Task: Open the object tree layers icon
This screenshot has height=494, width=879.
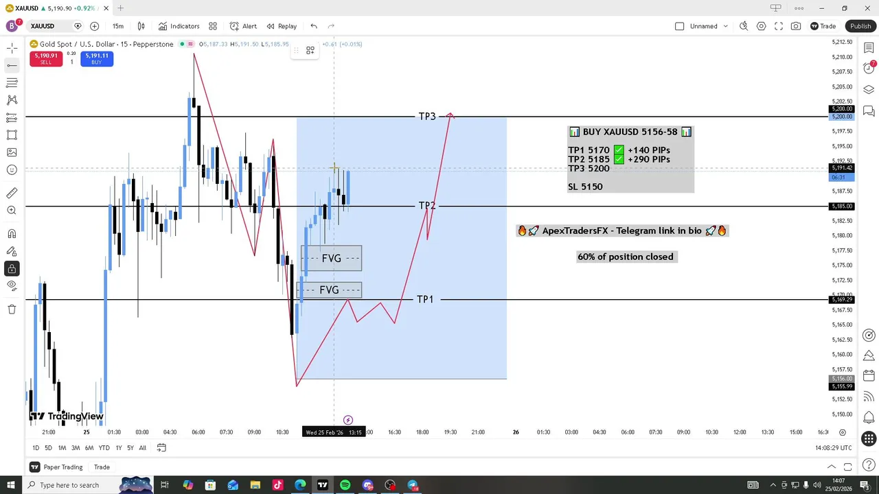Action: click(x=869, y=90)
